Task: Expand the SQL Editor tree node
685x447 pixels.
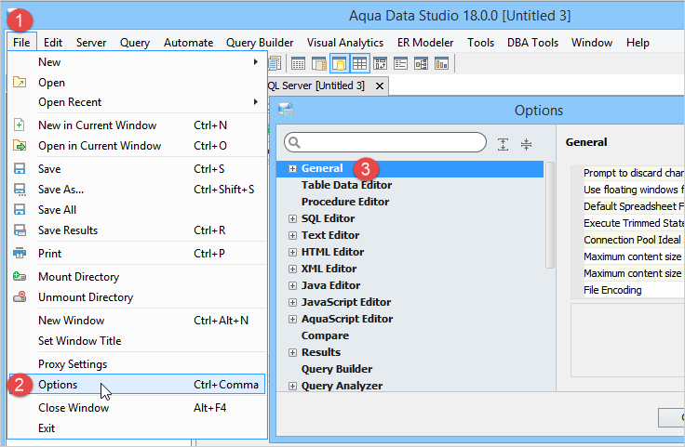Action: pyautogui.click(x=292, y=218)
